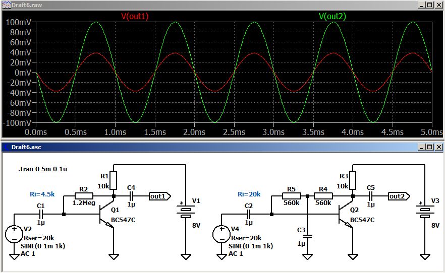The height and width of the screenshot is (273, 445).
Task: Click ground symbol under Q1 emitter
Action: (x=114, y=256)
